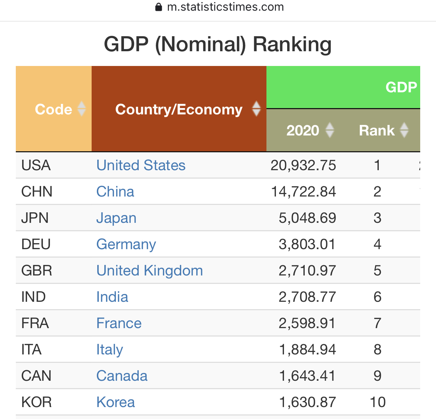Click the lock icon beside the URL
Screen dimensions: 436x419
[159, 7]
